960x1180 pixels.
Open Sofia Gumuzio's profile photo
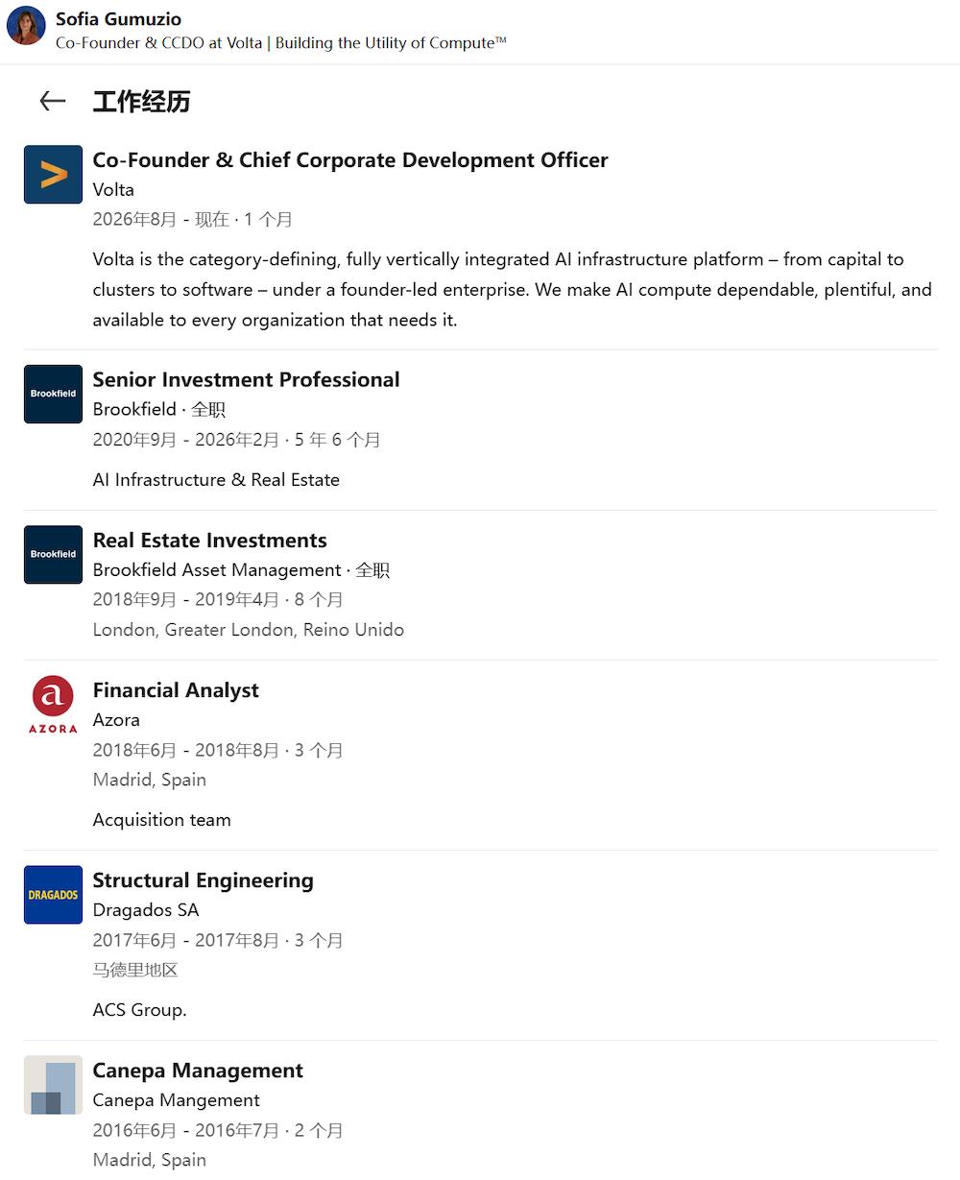point(26,26)
